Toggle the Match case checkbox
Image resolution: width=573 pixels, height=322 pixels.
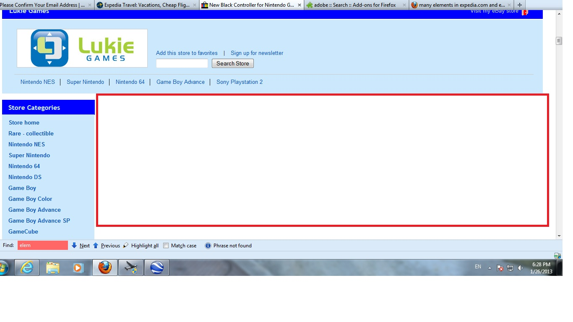pos(166,246)
